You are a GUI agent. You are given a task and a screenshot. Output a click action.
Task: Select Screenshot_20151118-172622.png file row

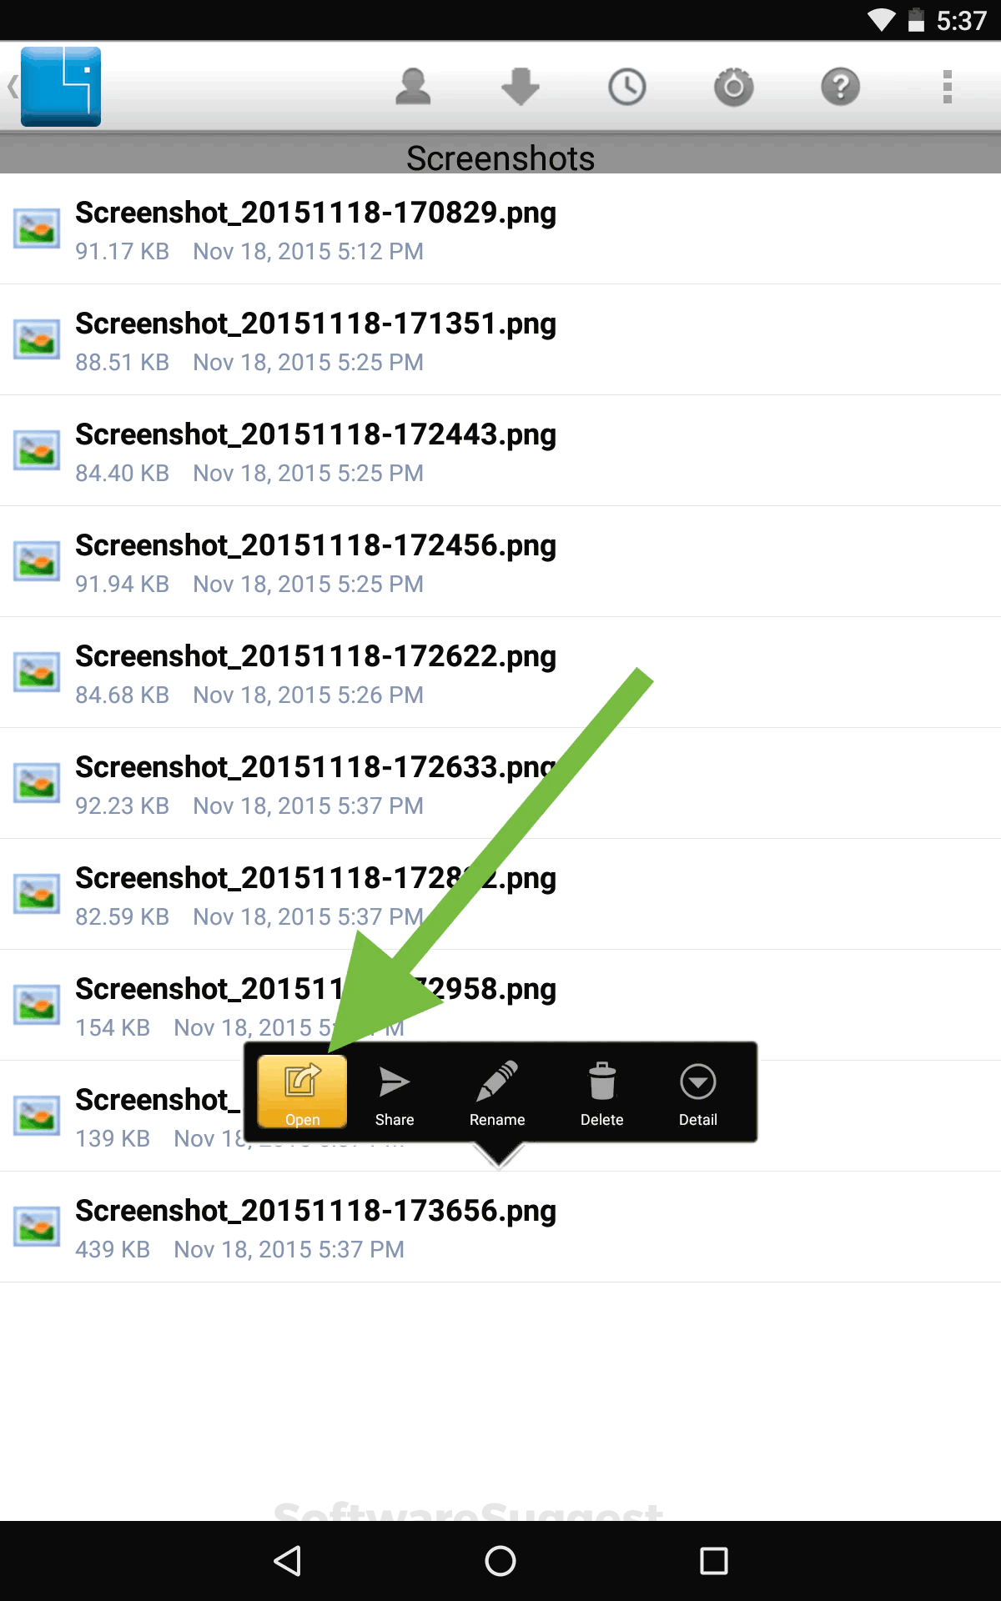pos(500,673)
